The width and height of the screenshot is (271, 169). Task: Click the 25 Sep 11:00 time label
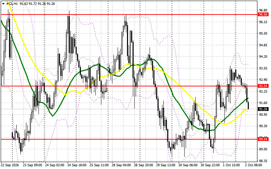pos(99,165)
